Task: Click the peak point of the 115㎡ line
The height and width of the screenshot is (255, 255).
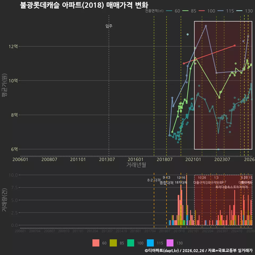Action: tap(206, 26)
